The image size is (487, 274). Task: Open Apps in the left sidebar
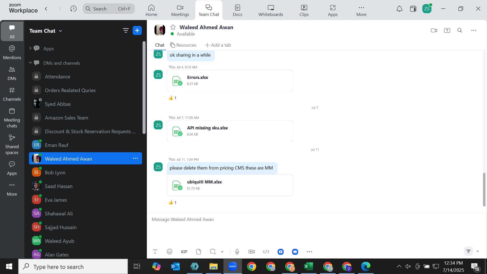12,168
